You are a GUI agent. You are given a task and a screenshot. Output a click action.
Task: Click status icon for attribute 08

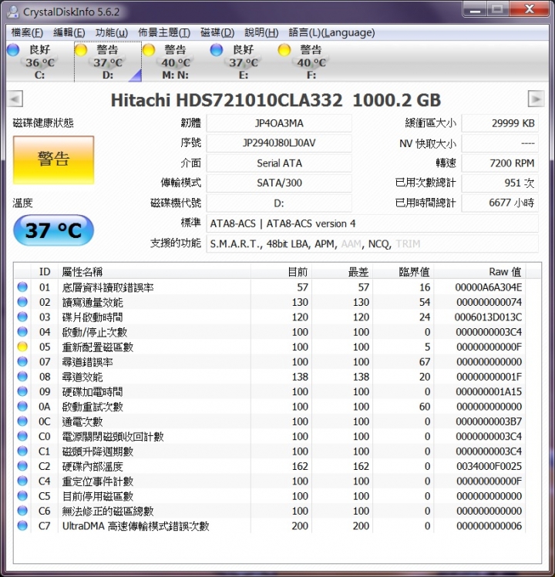point(22,377)
